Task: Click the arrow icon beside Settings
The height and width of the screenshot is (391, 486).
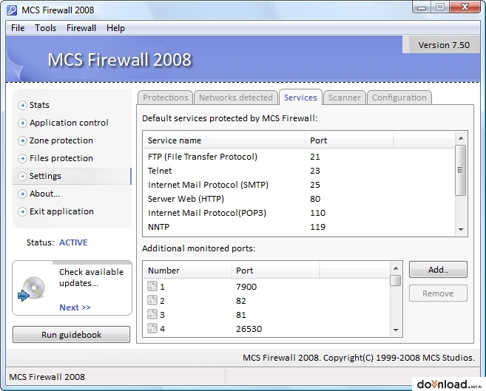Action: (x=22, y=176)
